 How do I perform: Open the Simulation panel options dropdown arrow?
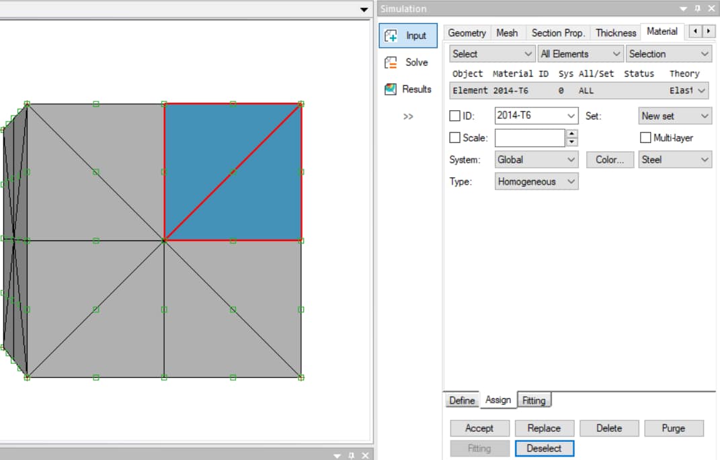683,9
